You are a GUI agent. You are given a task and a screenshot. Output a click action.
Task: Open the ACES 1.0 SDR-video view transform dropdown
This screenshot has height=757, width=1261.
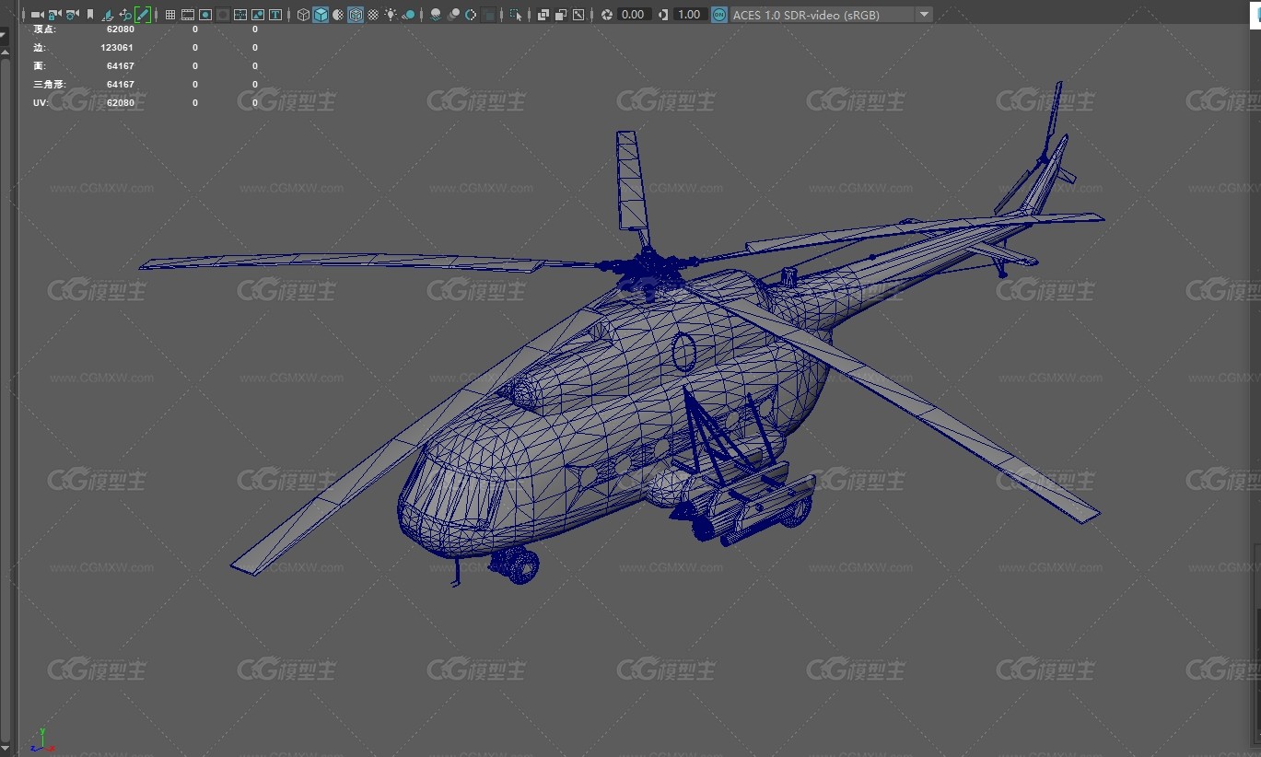pos(831,15)
